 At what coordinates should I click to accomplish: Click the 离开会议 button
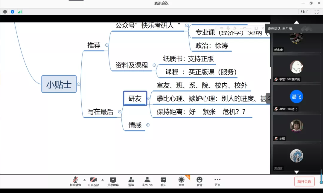pos(304,182)
